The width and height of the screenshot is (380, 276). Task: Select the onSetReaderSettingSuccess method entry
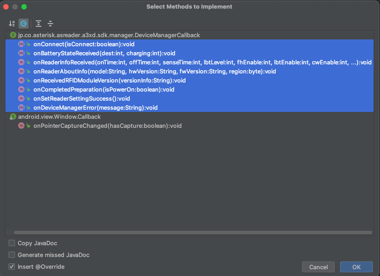click(82, 98)
